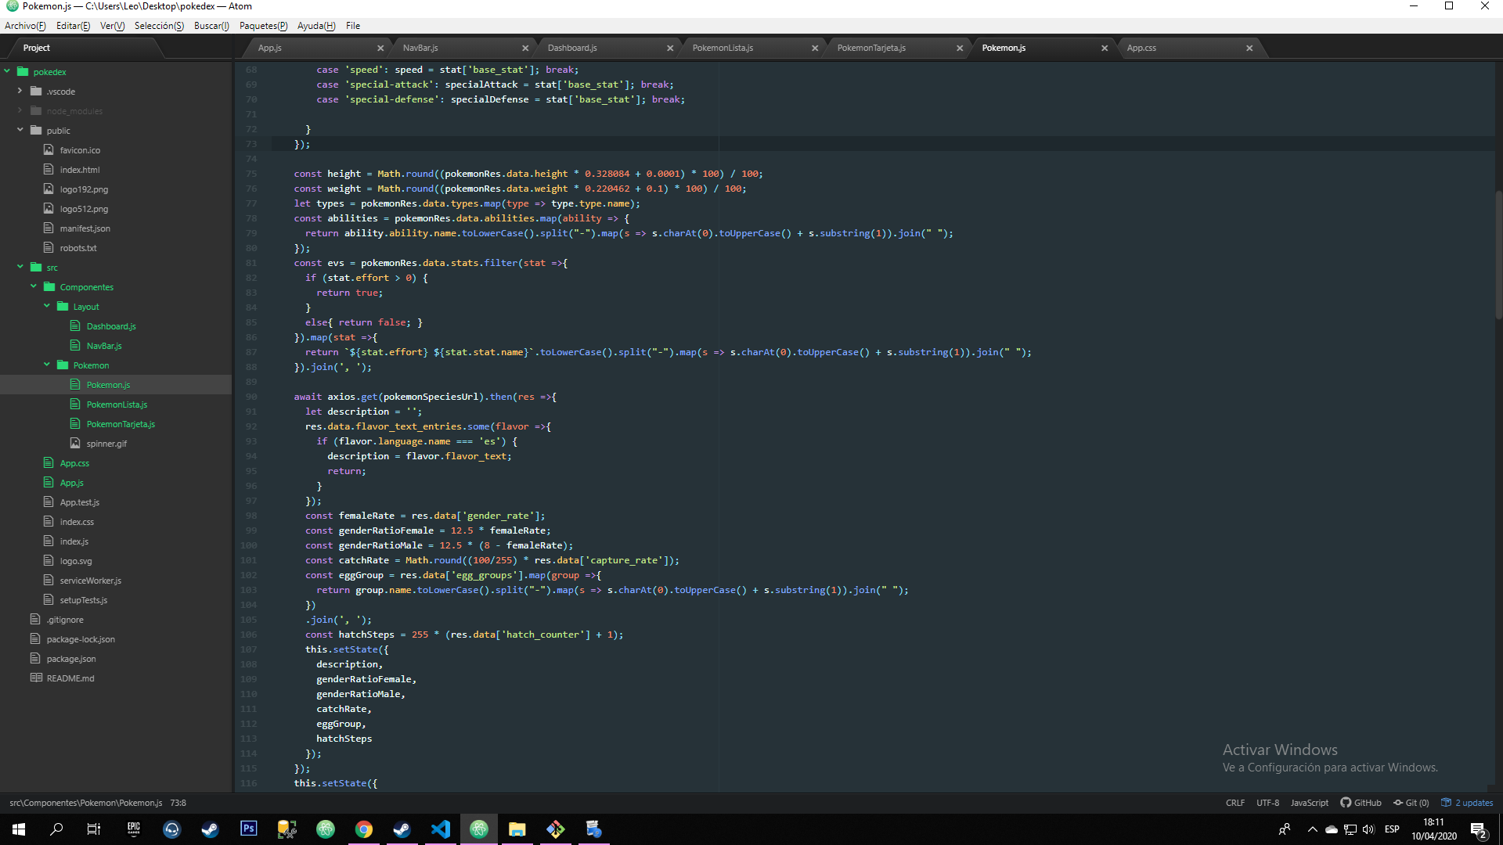
Task: Open spinner.gif file
Action: pos(106,444)
